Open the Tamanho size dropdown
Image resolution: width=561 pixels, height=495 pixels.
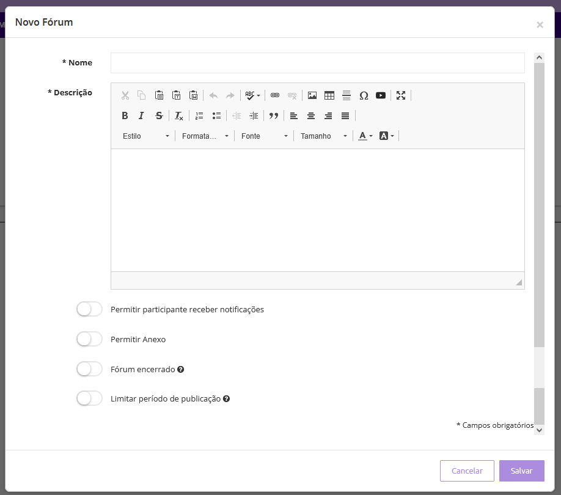(x=324, y=136)
